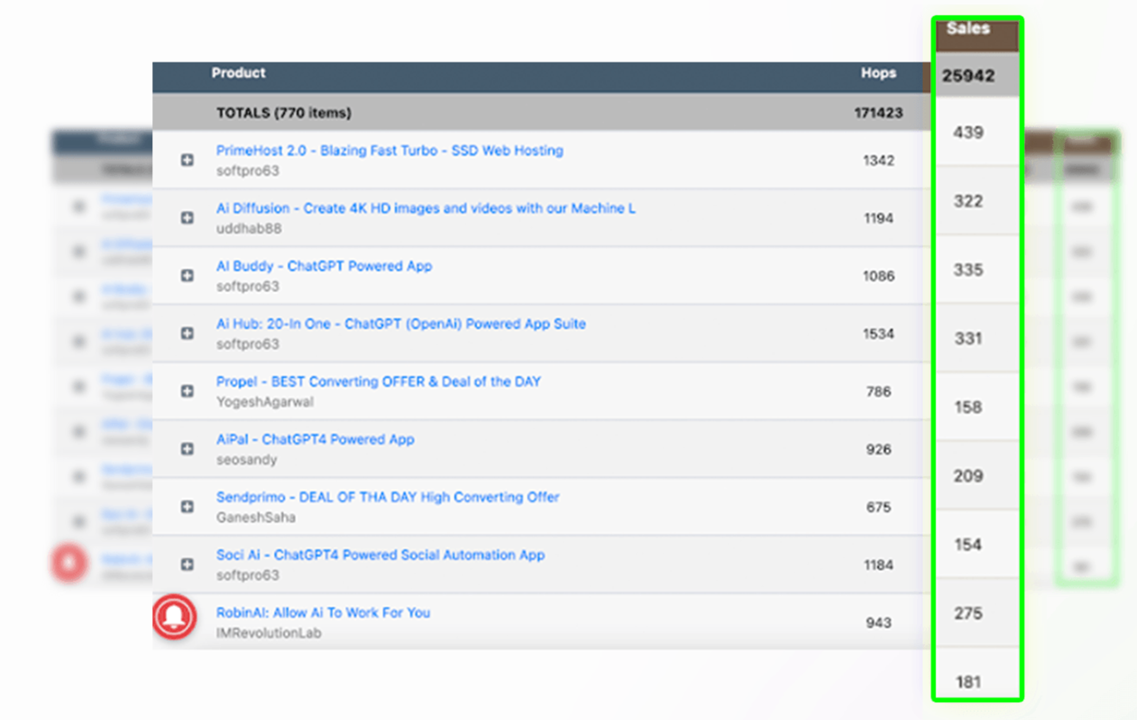Open Sendprimo DEAL OF THA DAY link
Screen dimensions: 1137x720
tap(387, 497)
